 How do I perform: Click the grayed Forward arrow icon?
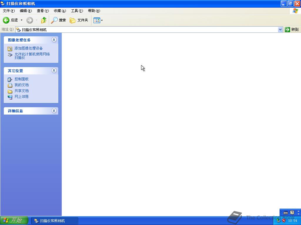click(30, 20)
